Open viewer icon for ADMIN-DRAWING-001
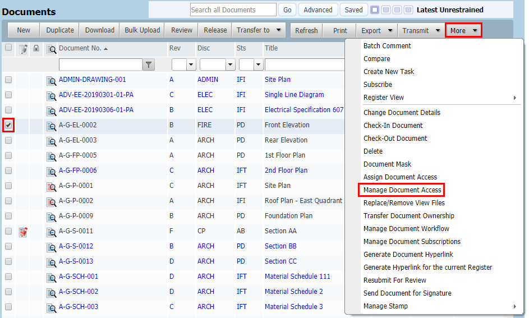Viewport: 529px width, 318px height. tap(51, 80)
